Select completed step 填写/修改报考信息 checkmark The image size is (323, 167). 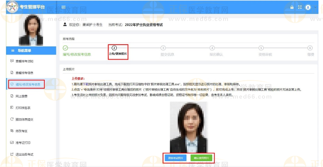point(65,48)
